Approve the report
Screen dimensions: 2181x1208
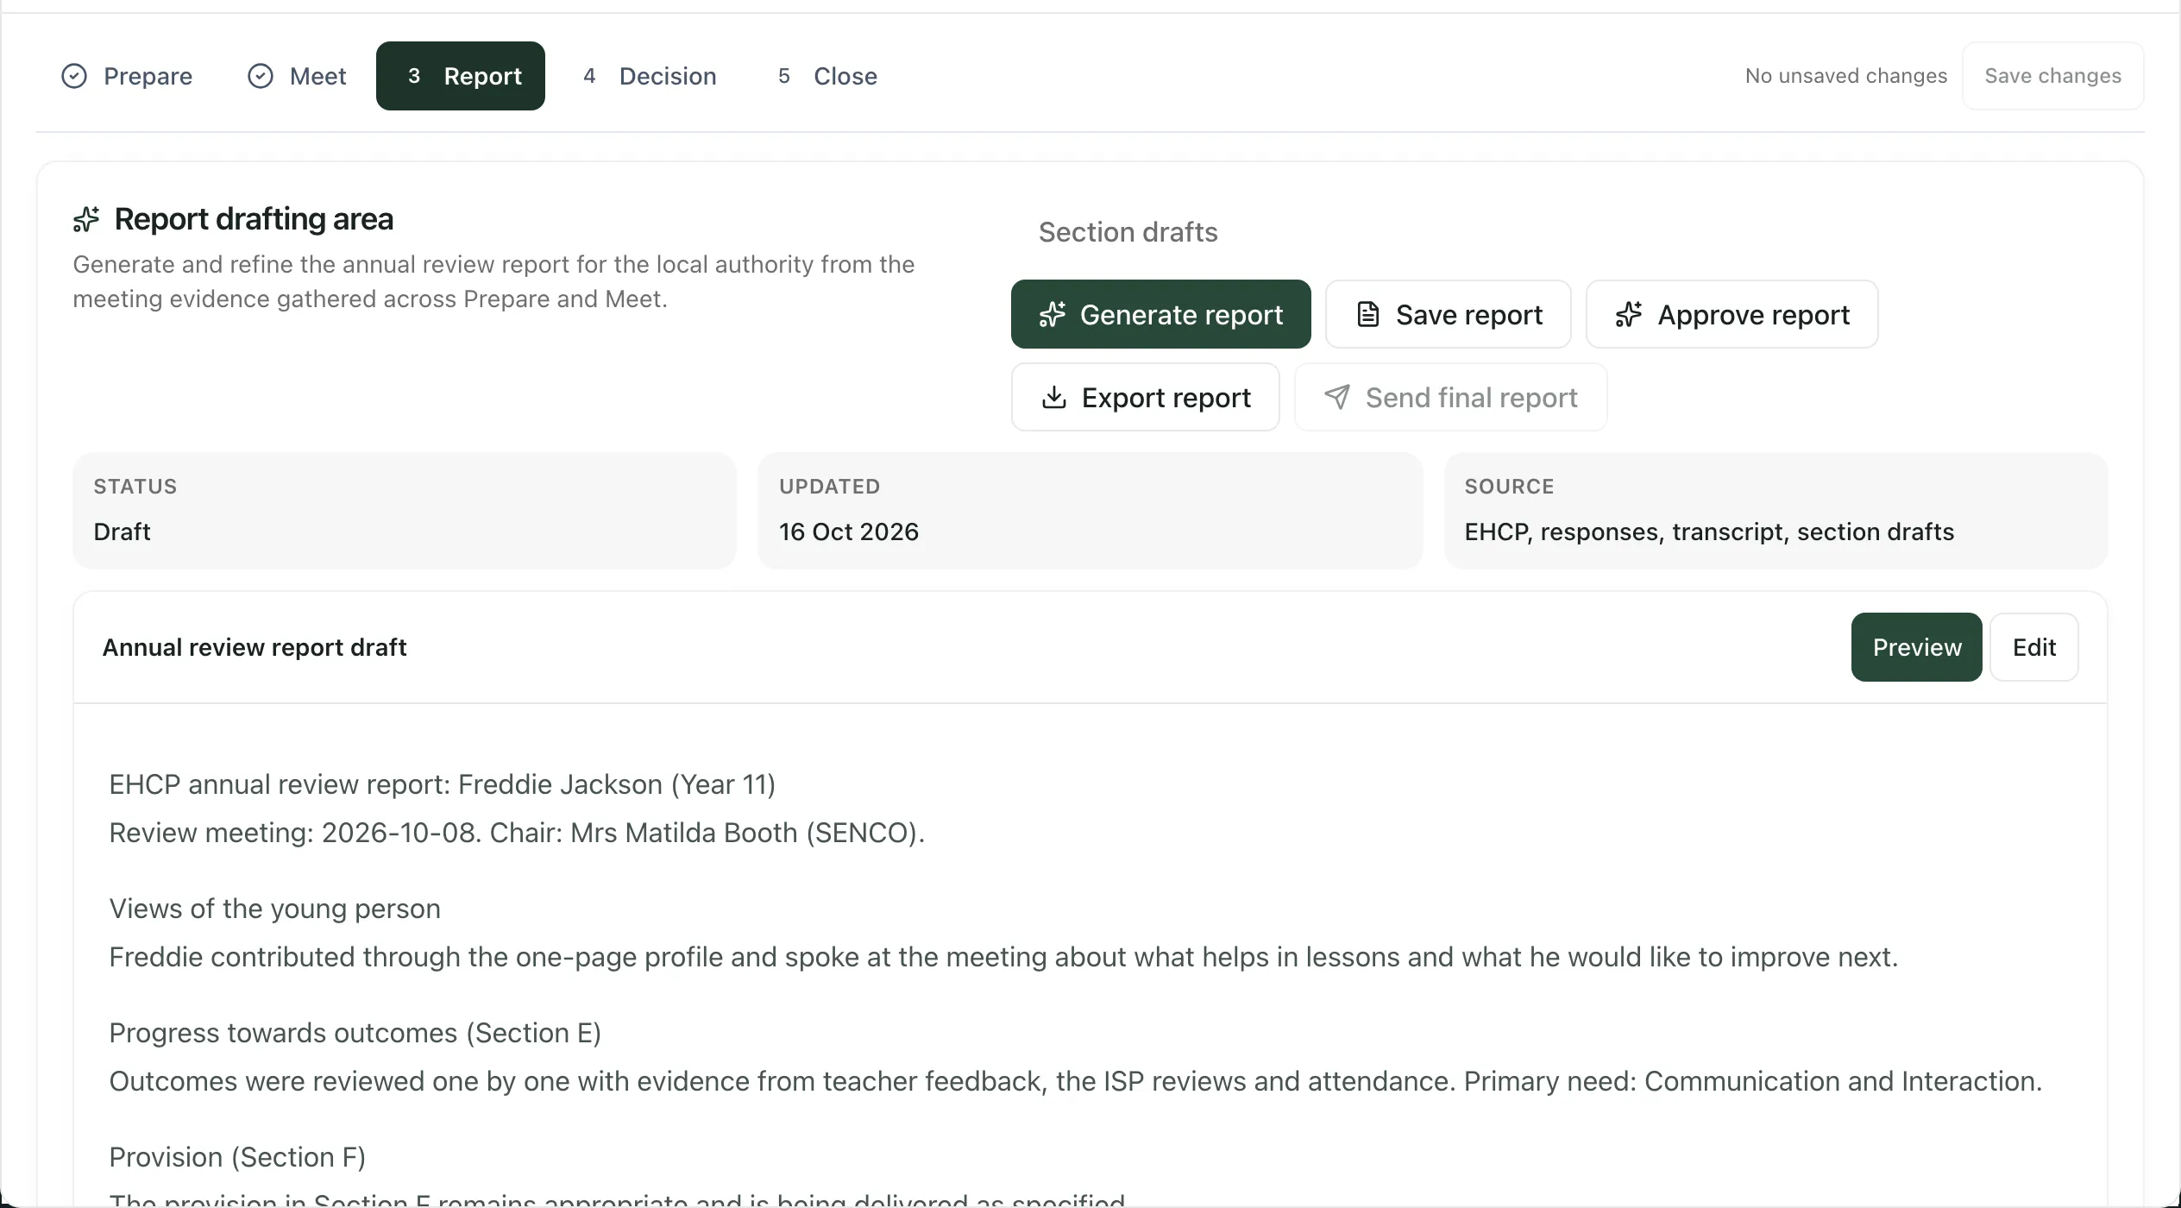(x=1732, y=314)
